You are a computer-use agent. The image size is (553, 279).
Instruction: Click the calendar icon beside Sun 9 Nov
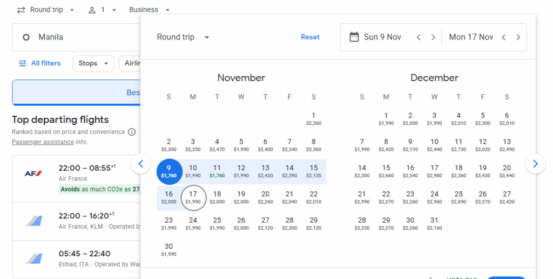tap(354, 37)
